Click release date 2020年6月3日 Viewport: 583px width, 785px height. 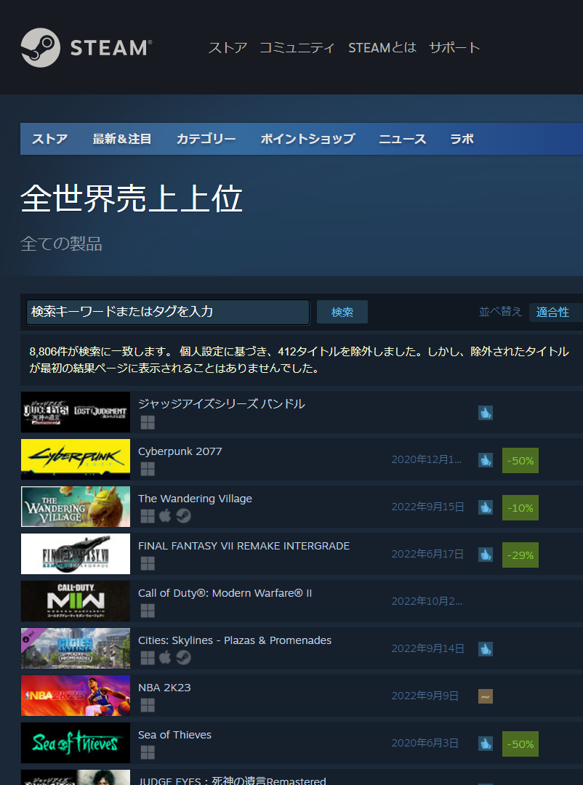coord(425,743)
